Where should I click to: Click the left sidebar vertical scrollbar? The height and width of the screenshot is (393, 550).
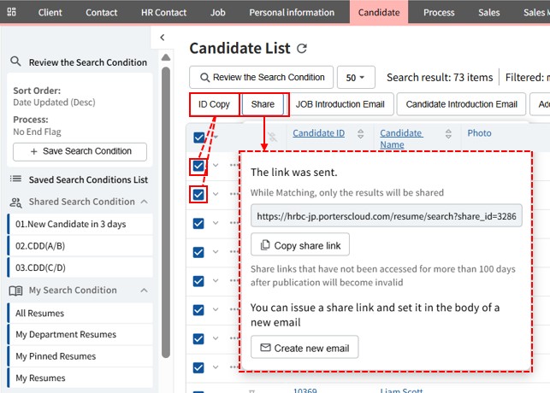pos(166,214)
